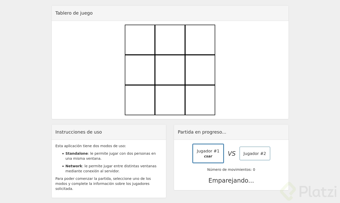The image size is (340, 203).
Task: Click the Platzi logo icon
Action: click(x=288, y=191)
